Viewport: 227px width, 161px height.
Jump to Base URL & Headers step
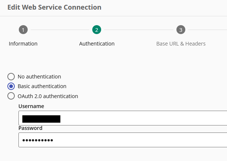pos(181,44)
